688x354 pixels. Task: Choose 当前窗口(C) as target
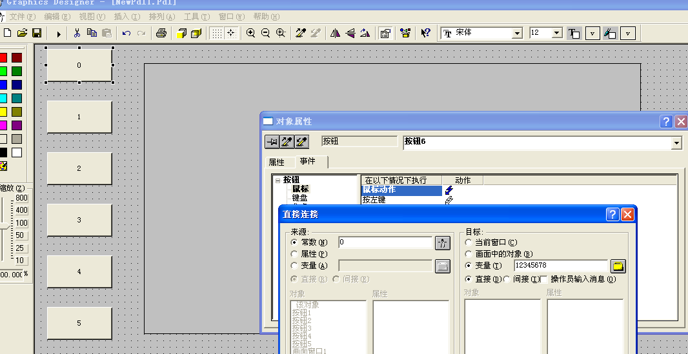pos(468,242)
